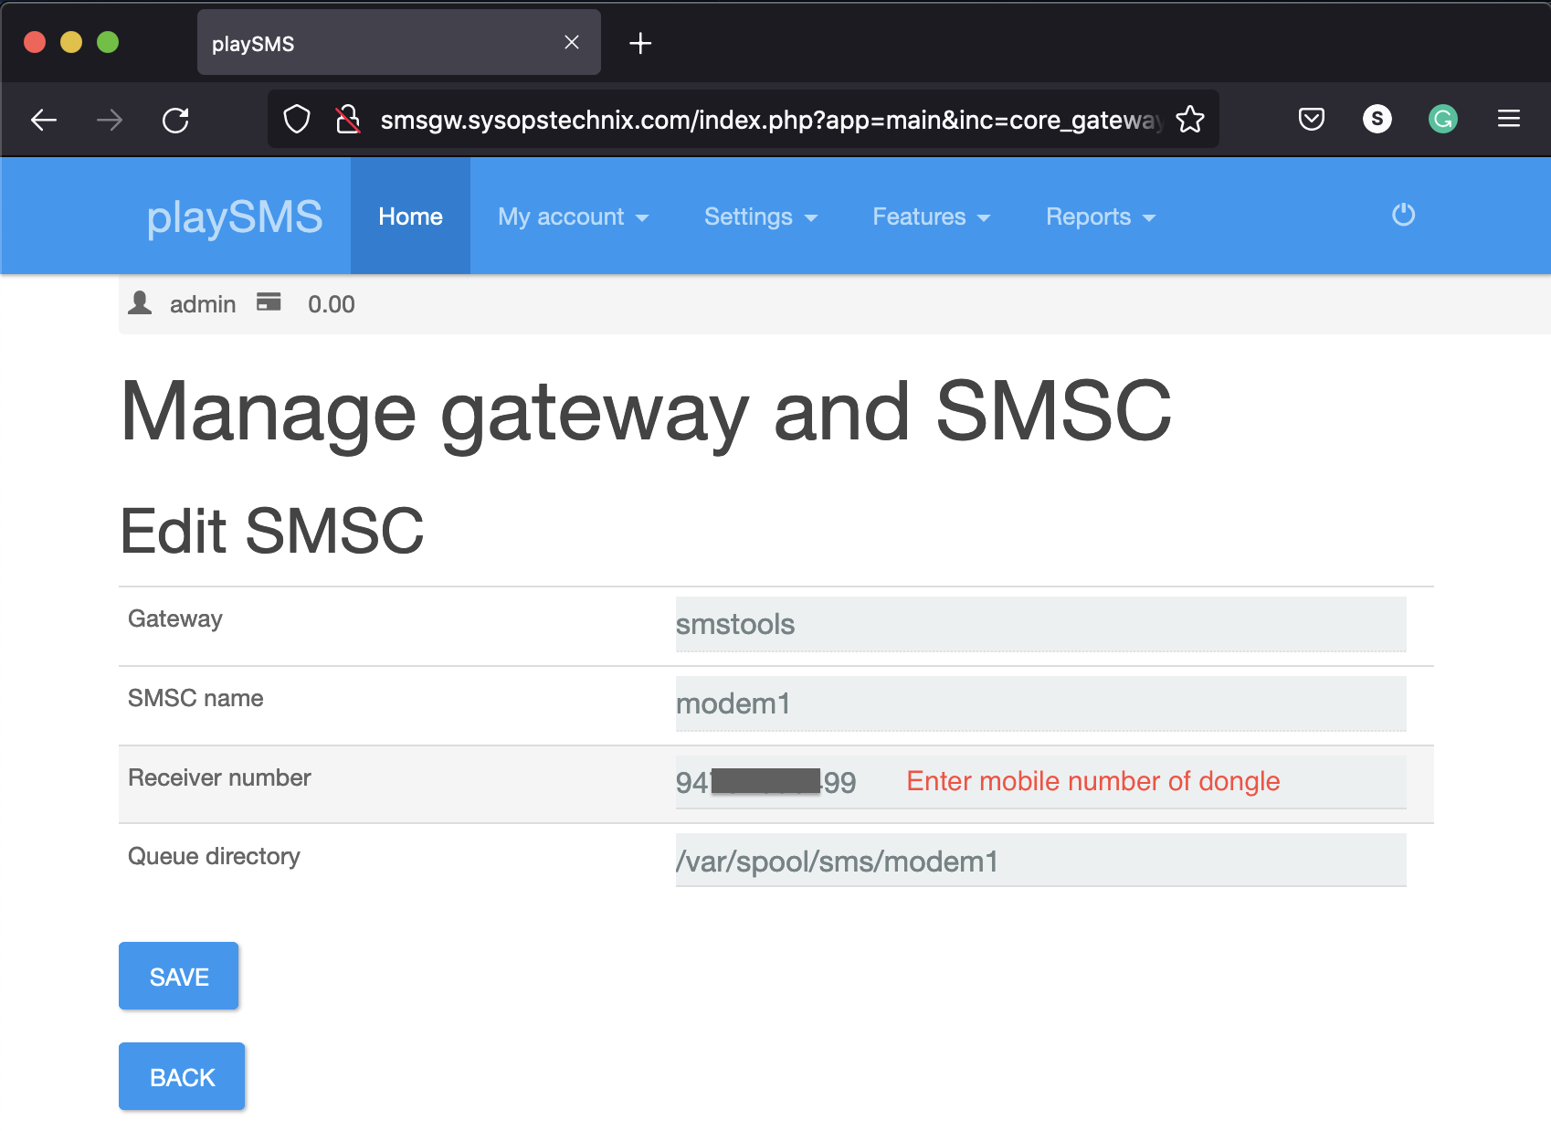This screenshot has width=1551, height=1131.
Task: Click the SMSC name label
Action: coord(195,698)
